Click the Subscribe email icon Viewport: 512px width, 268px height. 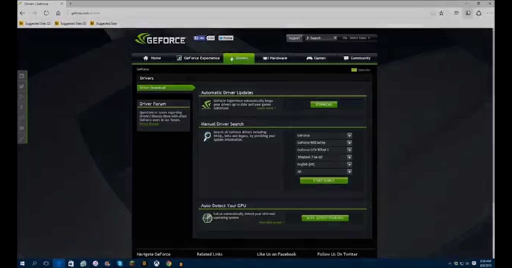pyautogui.click(x=354, y=70)
